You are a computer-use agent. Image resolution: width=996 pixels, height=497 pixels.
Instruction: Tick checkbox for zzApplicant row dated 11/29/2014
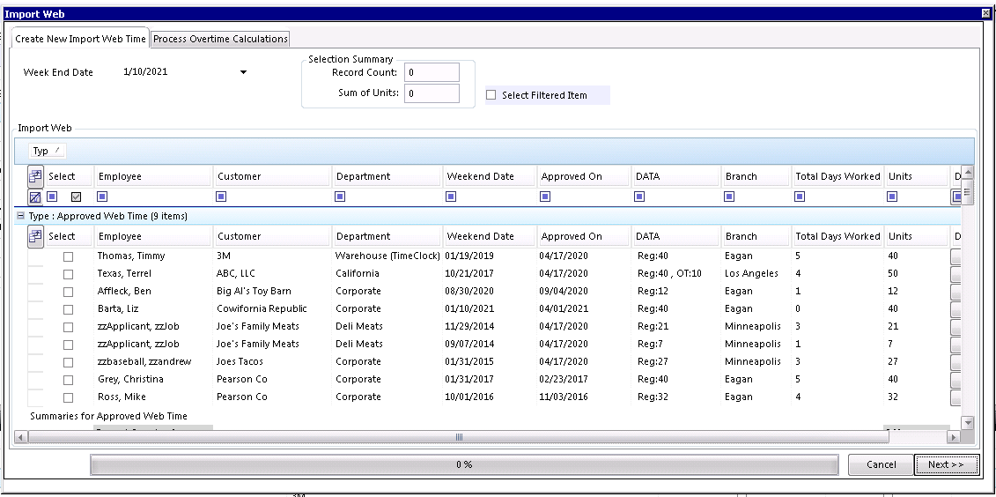click(x=68, y=327)
